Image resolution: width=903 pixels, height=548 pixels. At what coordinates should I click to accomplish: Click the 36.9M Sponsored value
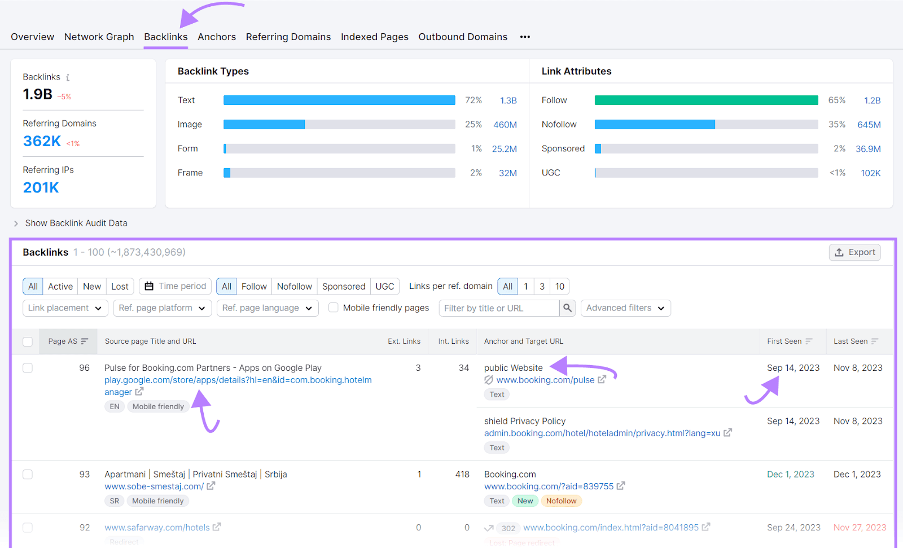coord(868,149)
